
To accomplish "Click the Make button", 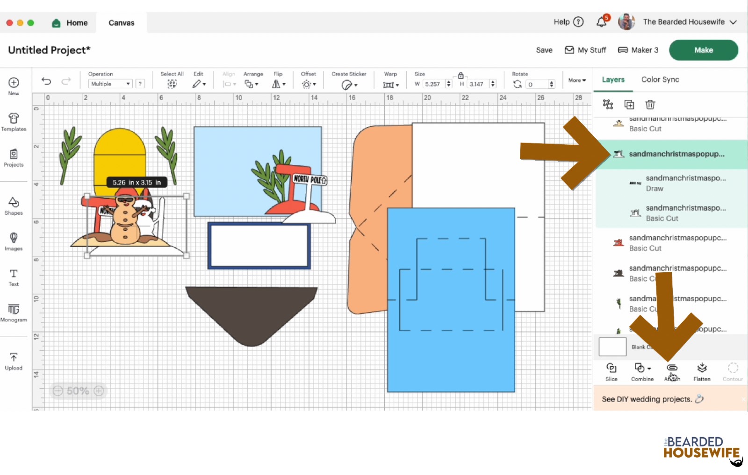I will point(704,50).
